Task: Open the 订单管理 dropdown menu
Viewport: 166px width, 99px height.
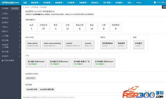Action: tap(72, 3)
